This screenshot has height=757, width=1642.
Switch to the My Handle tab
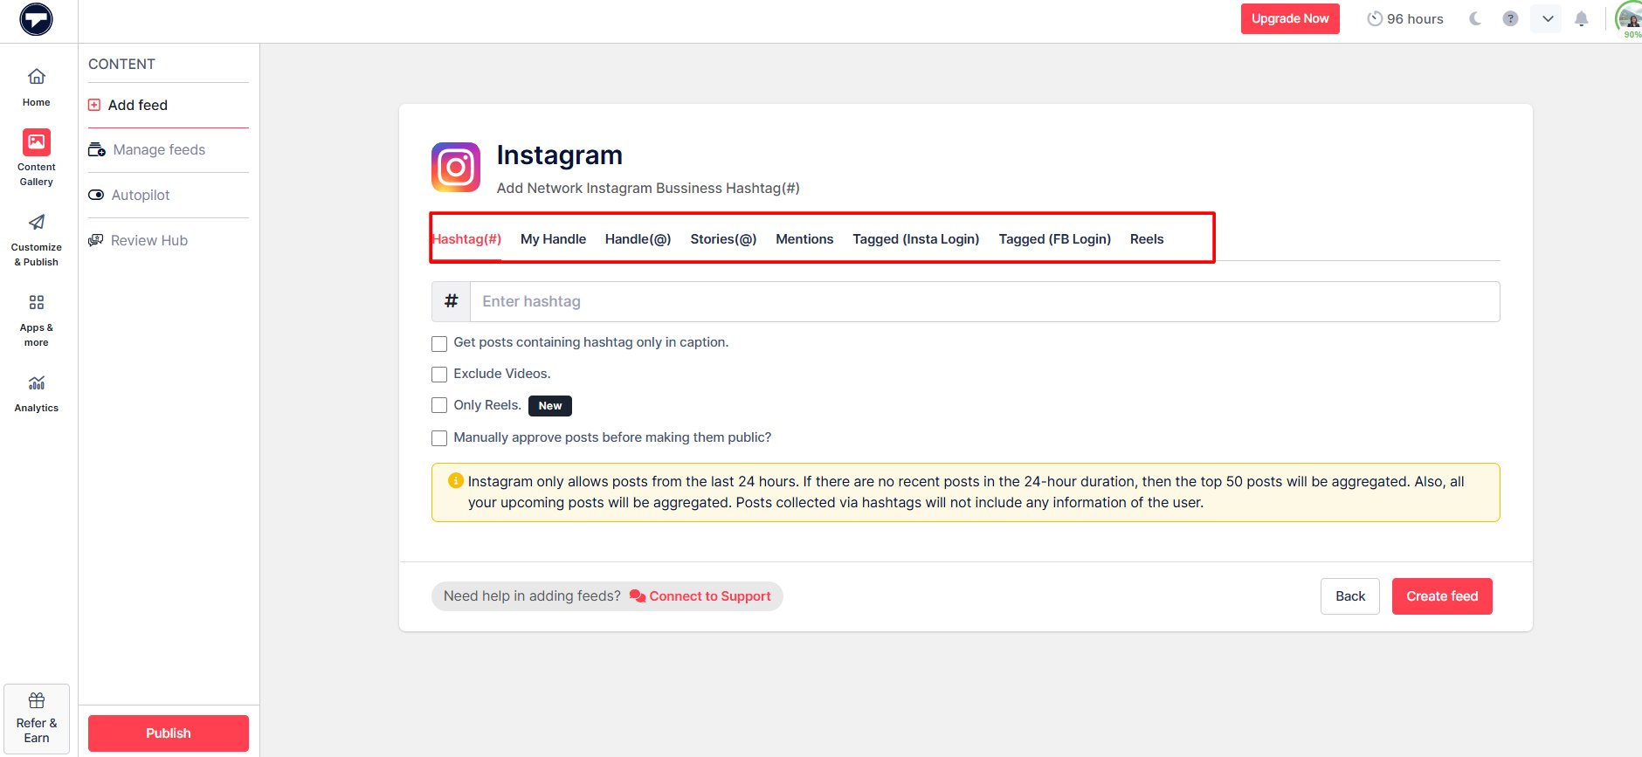pos(553,238)
